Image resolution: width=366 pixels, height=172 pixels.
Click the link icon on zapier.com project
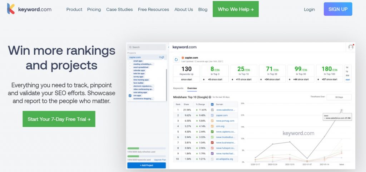[x=163, y=57]
